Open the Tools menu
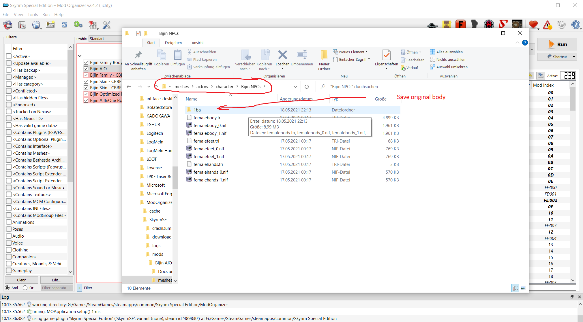Viewport: 583px width, 322px height. [x=33, y=14]
